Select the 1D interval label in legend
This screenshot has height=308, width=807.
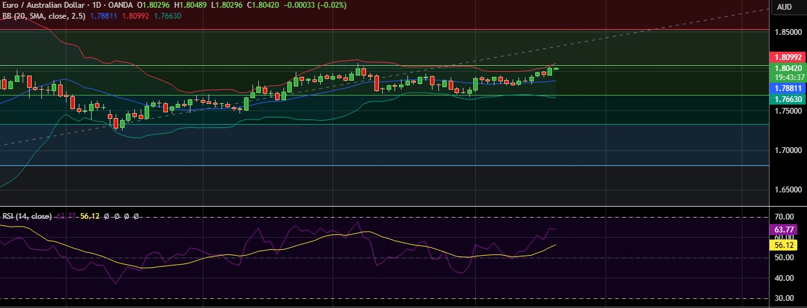pos(97,6)
